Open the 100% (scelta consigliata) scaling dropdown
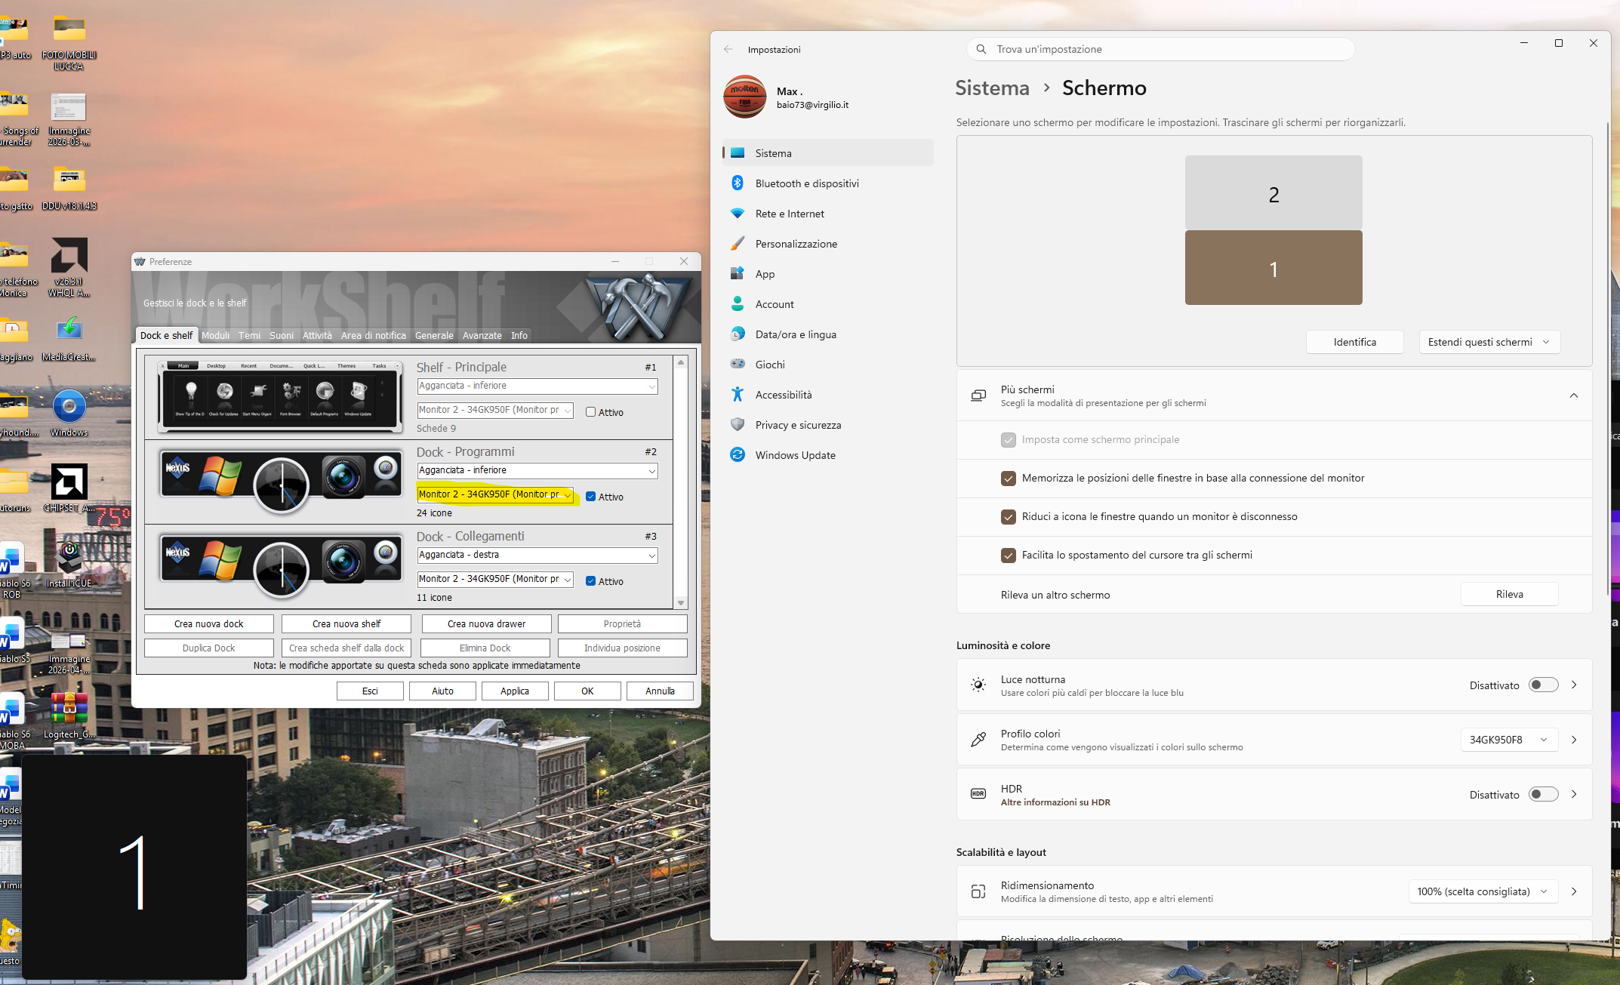This screenshot has height=985, width=1620. (x=1483, y=891)
